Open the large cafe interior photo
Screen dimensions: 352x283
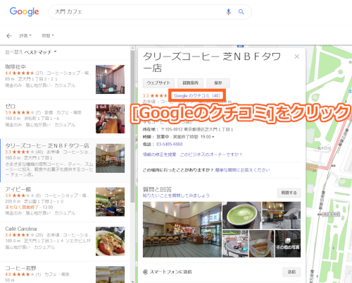pyautogui.click(x=182, y=229)
